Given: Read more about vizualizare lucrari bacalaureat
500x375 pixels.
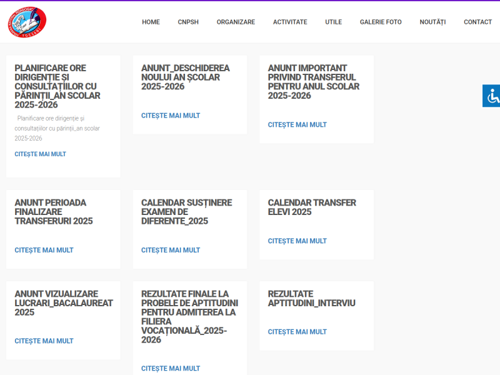Looking at the screenshot, I should pyautogui.click(x=43, y=341).
